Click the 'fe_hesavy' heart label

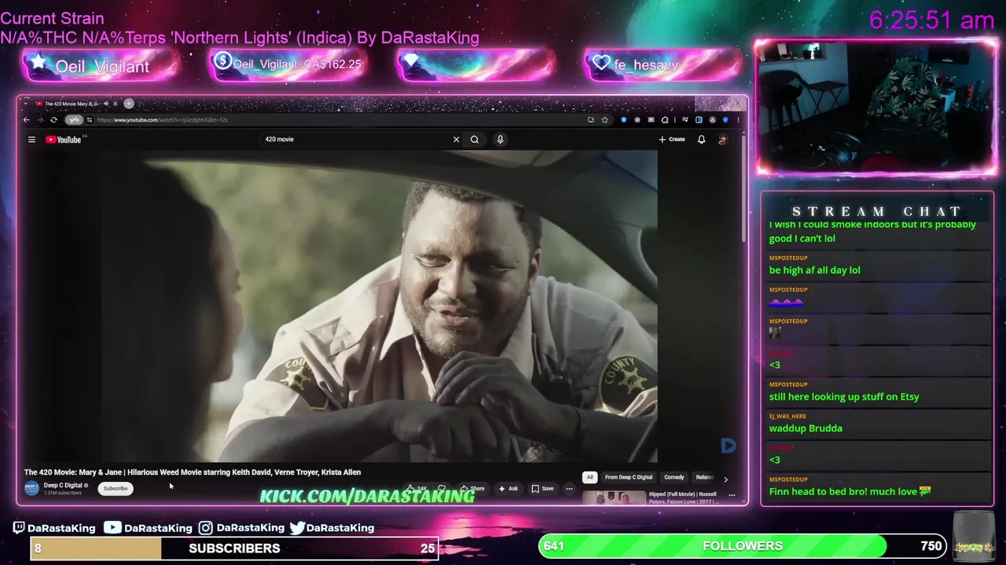[645, 65]
